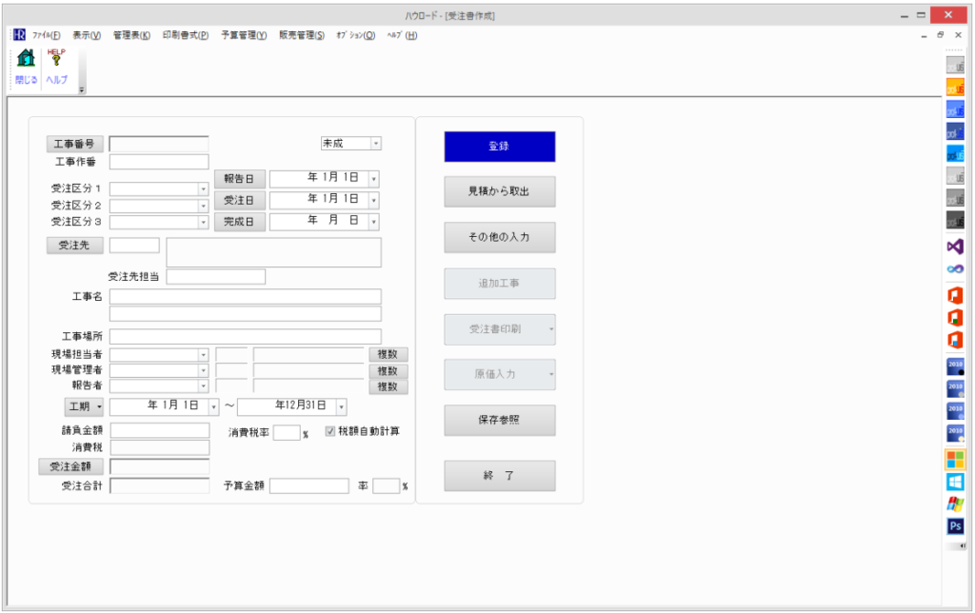This screenshot has width=975, height=613.
Task: Click the blue infinity icon in dock
Action: pos(954,269)
